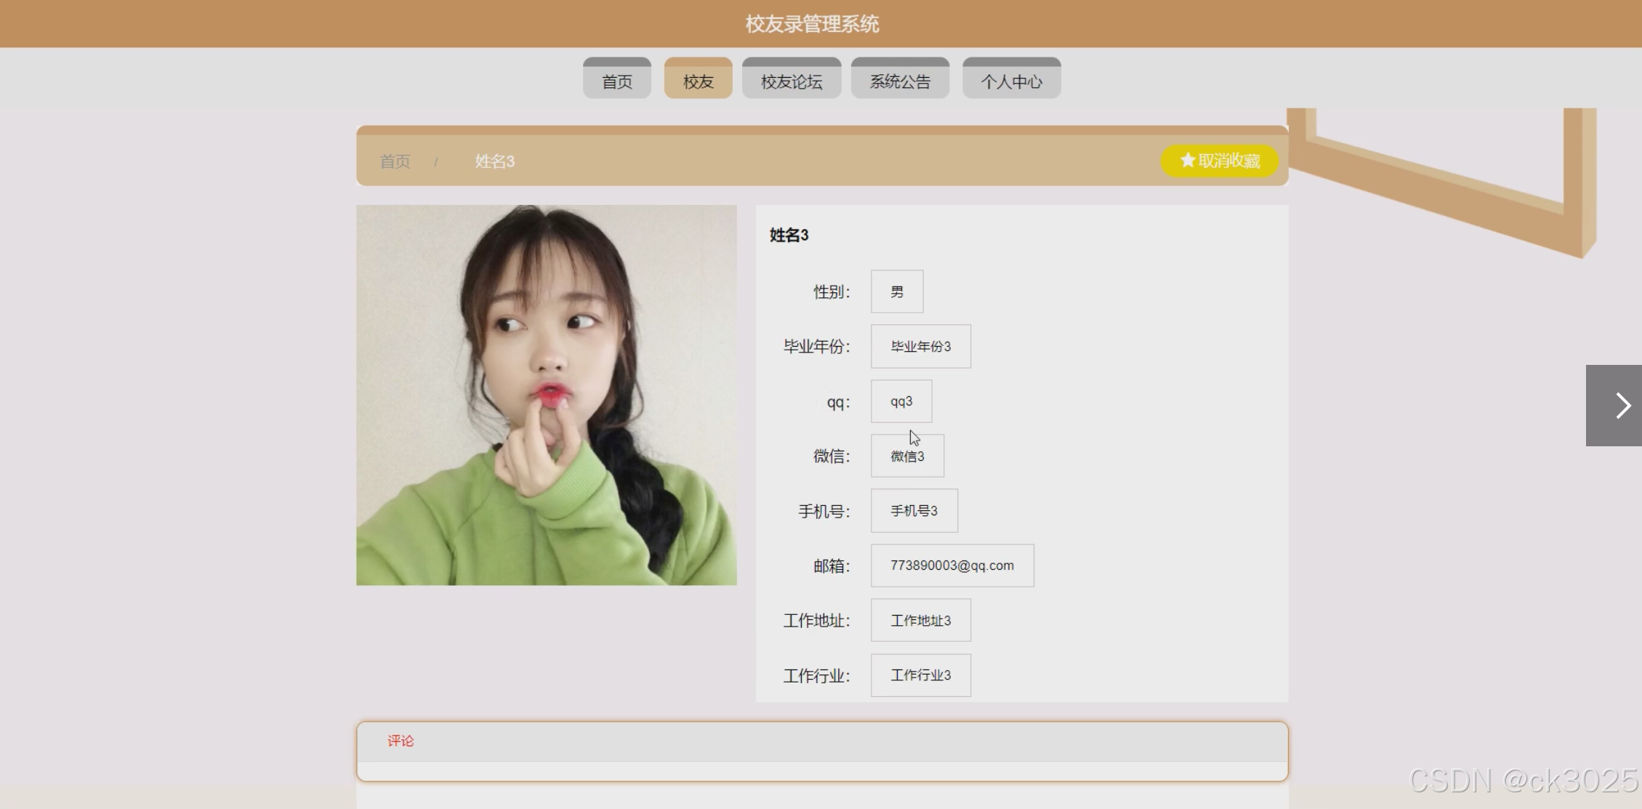Go to the 系统公告 tab

pos(901,78)
